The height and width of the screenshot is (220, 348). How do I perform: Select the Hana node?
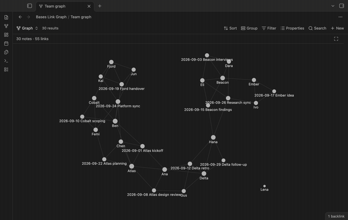tap(213, 137)
